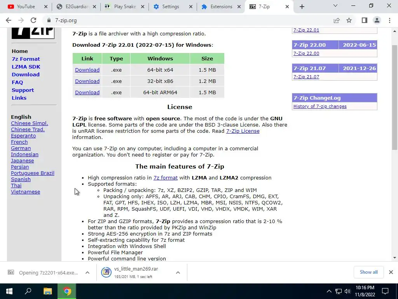This screenshot has width=398, height=299.
Task: Go back to the previous page
Action: point(9,20)
